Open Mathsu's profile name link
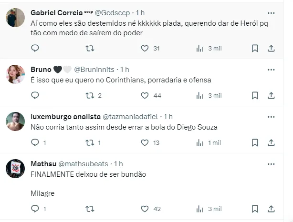293x222 pixels. (x=43, y=164)
